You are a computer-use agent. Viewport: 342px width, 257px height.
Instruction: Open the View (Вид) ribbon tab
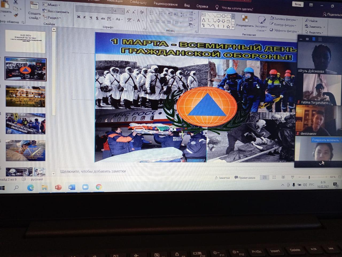point(187,5)
